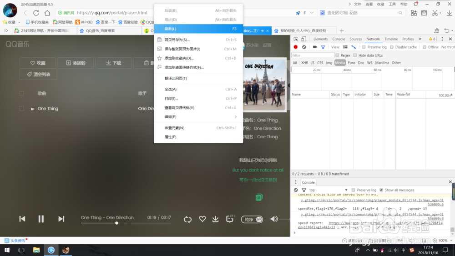This screenshot has width=455, height=256.
Task: Open screenshot scissors tool
Action: [435, 13]
